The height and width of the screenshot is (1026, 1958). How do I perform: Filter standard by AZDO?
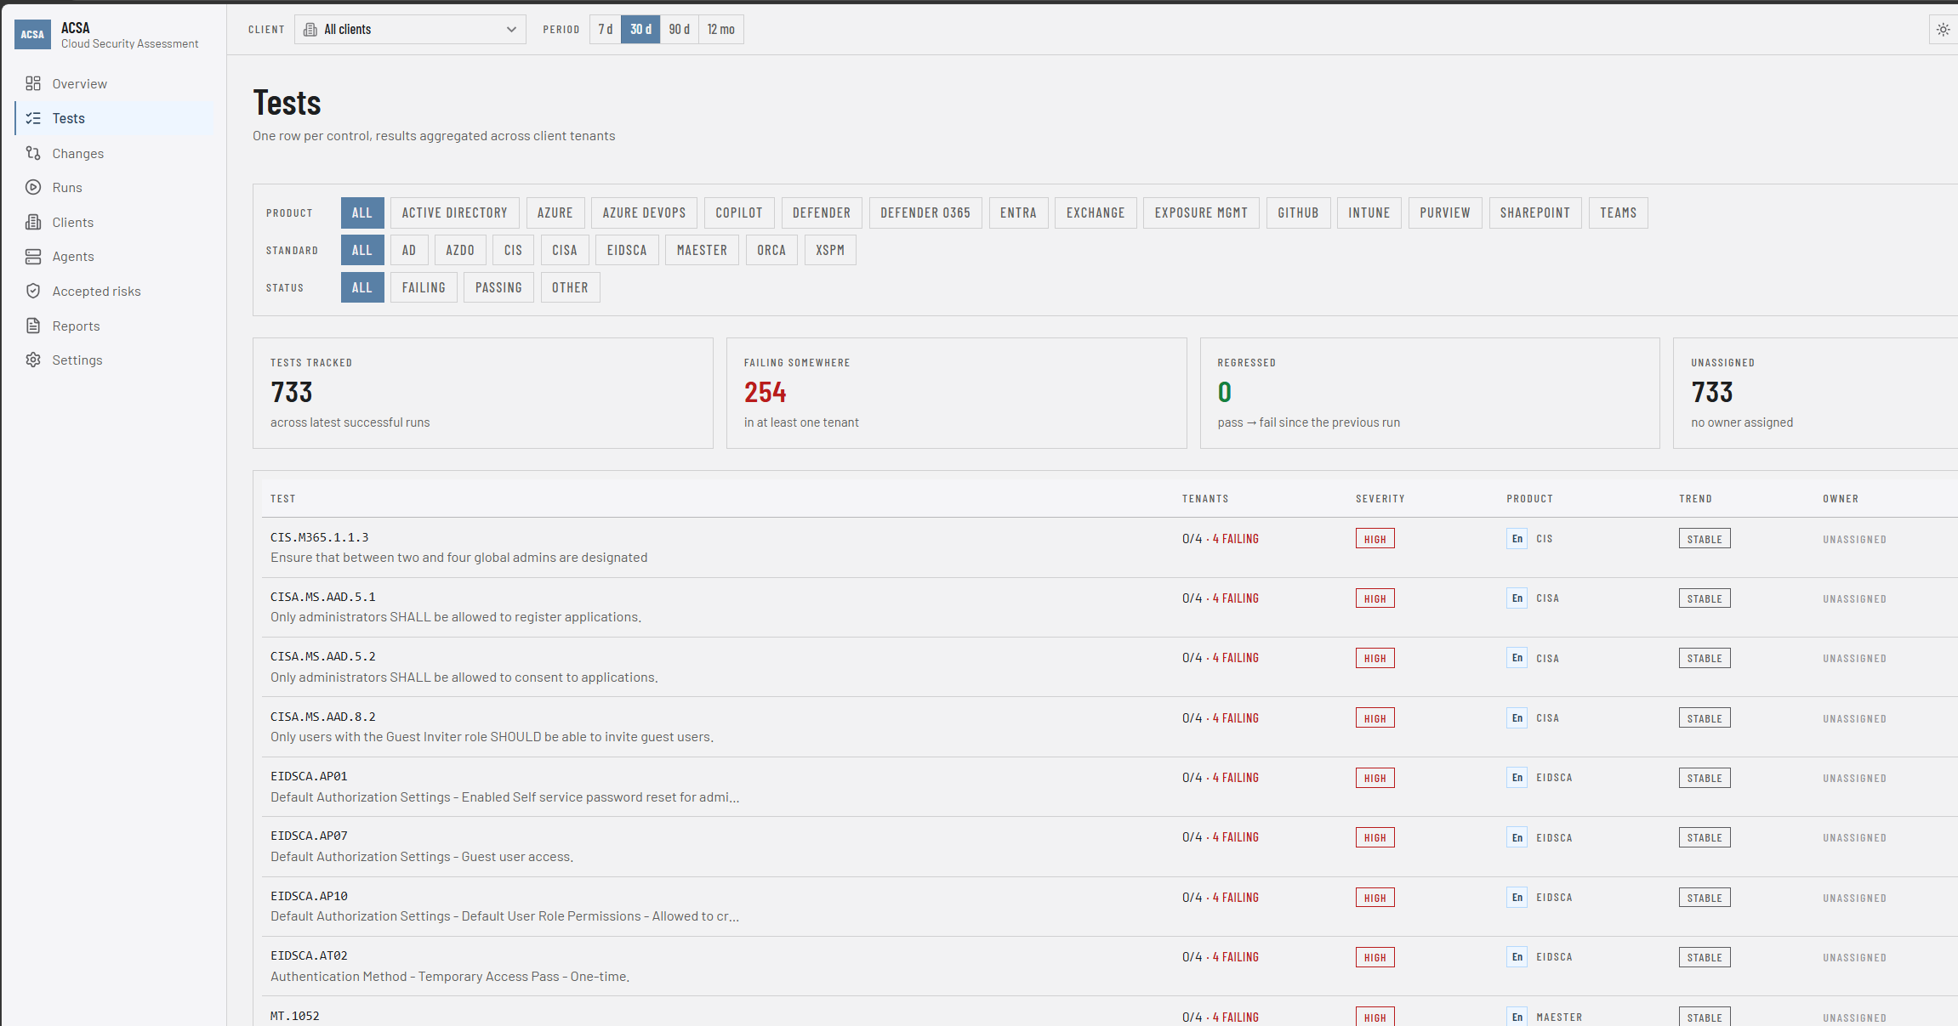460,250
